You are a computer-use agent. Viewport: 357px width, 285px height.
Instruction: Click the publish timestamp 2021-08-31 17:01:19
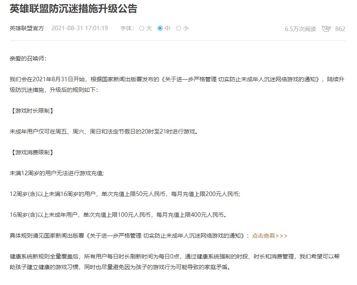[80, 28]
